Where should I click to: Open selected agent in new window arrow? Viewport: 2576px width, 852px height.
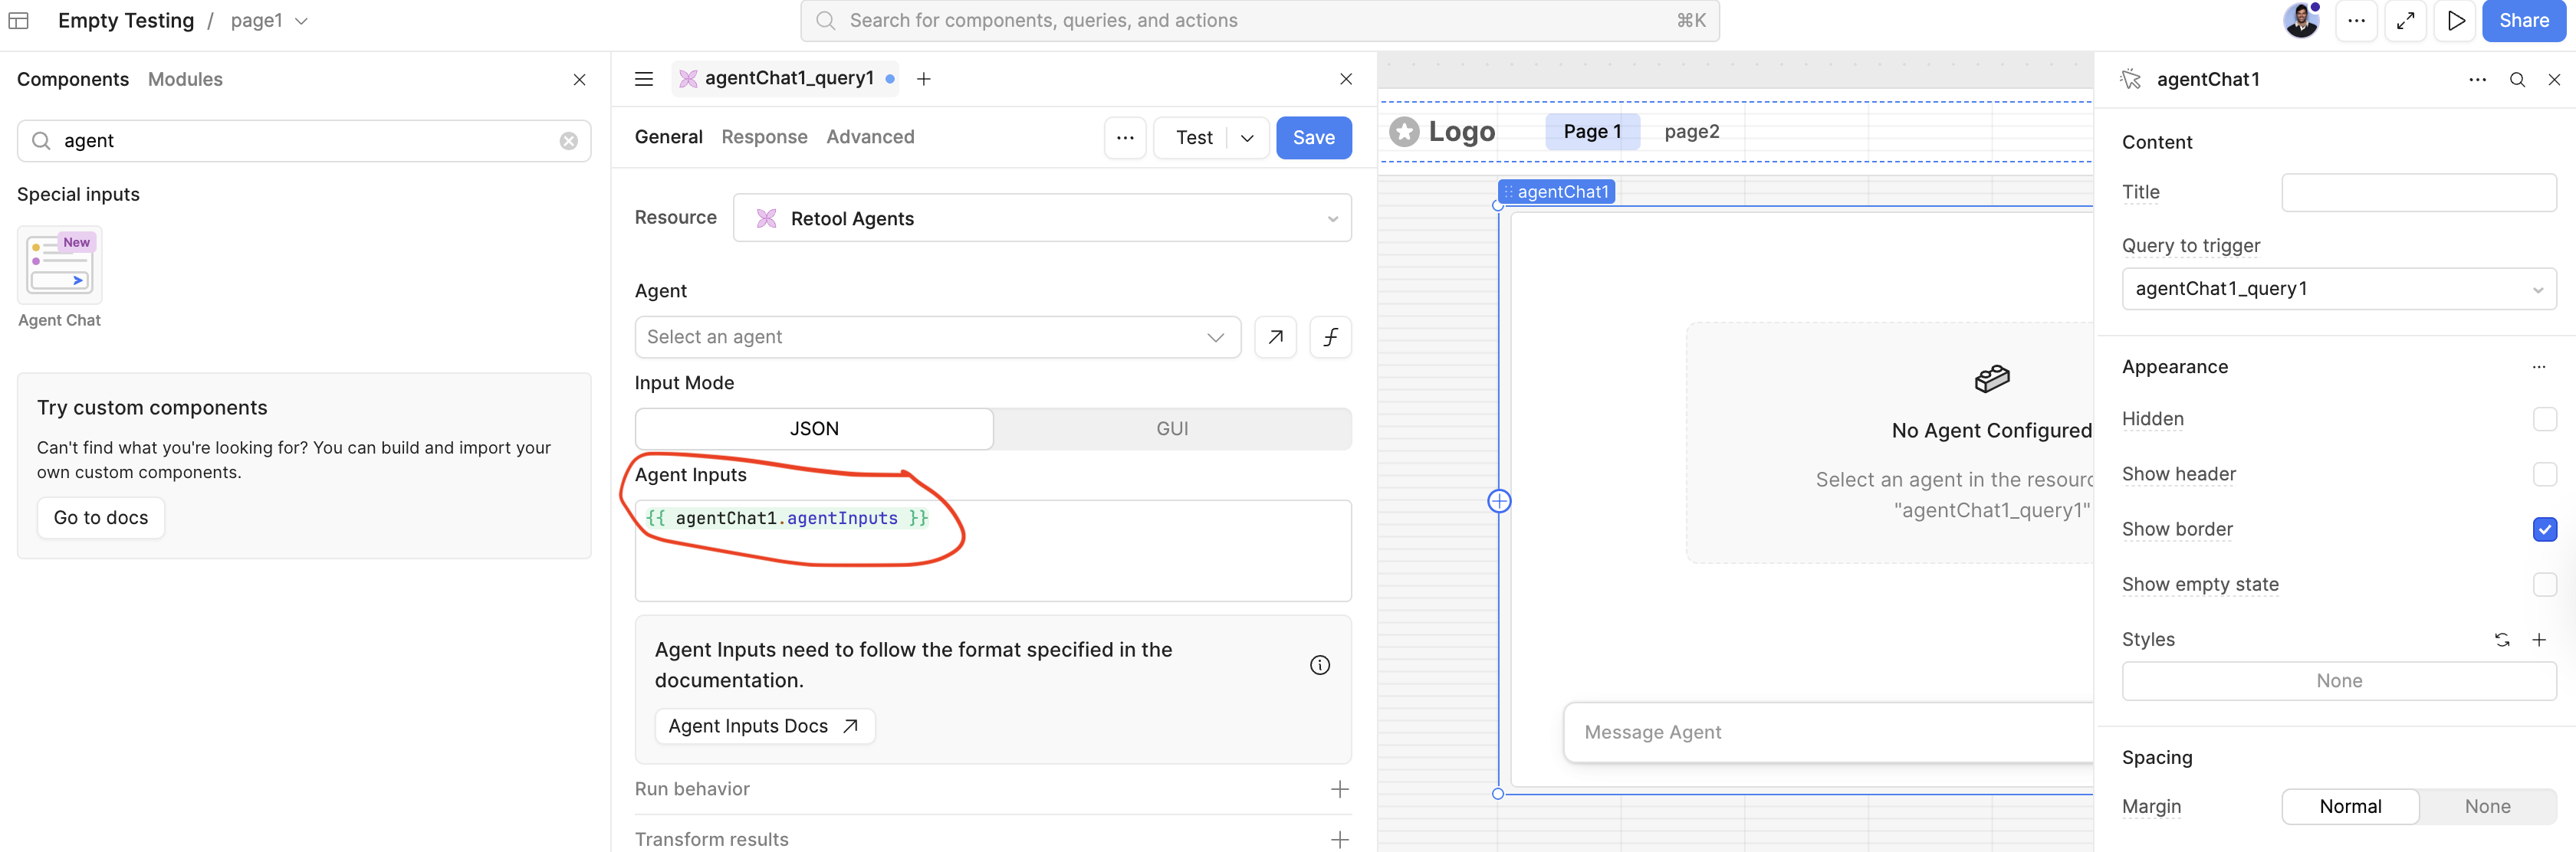click(1275, 338)
